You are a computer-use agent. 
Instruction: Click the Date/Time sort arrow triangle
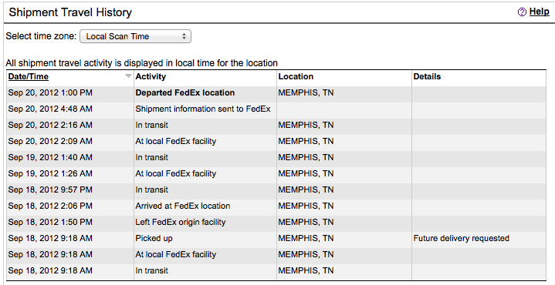coord(129,75)
